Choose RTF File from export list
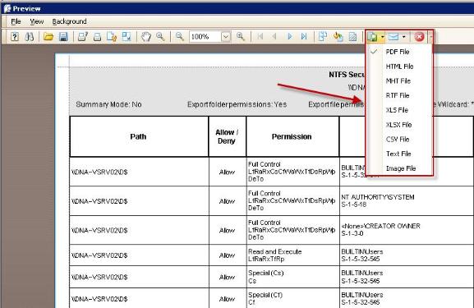The width and height of the screenshot is (474, 308). tap(399, 95)
